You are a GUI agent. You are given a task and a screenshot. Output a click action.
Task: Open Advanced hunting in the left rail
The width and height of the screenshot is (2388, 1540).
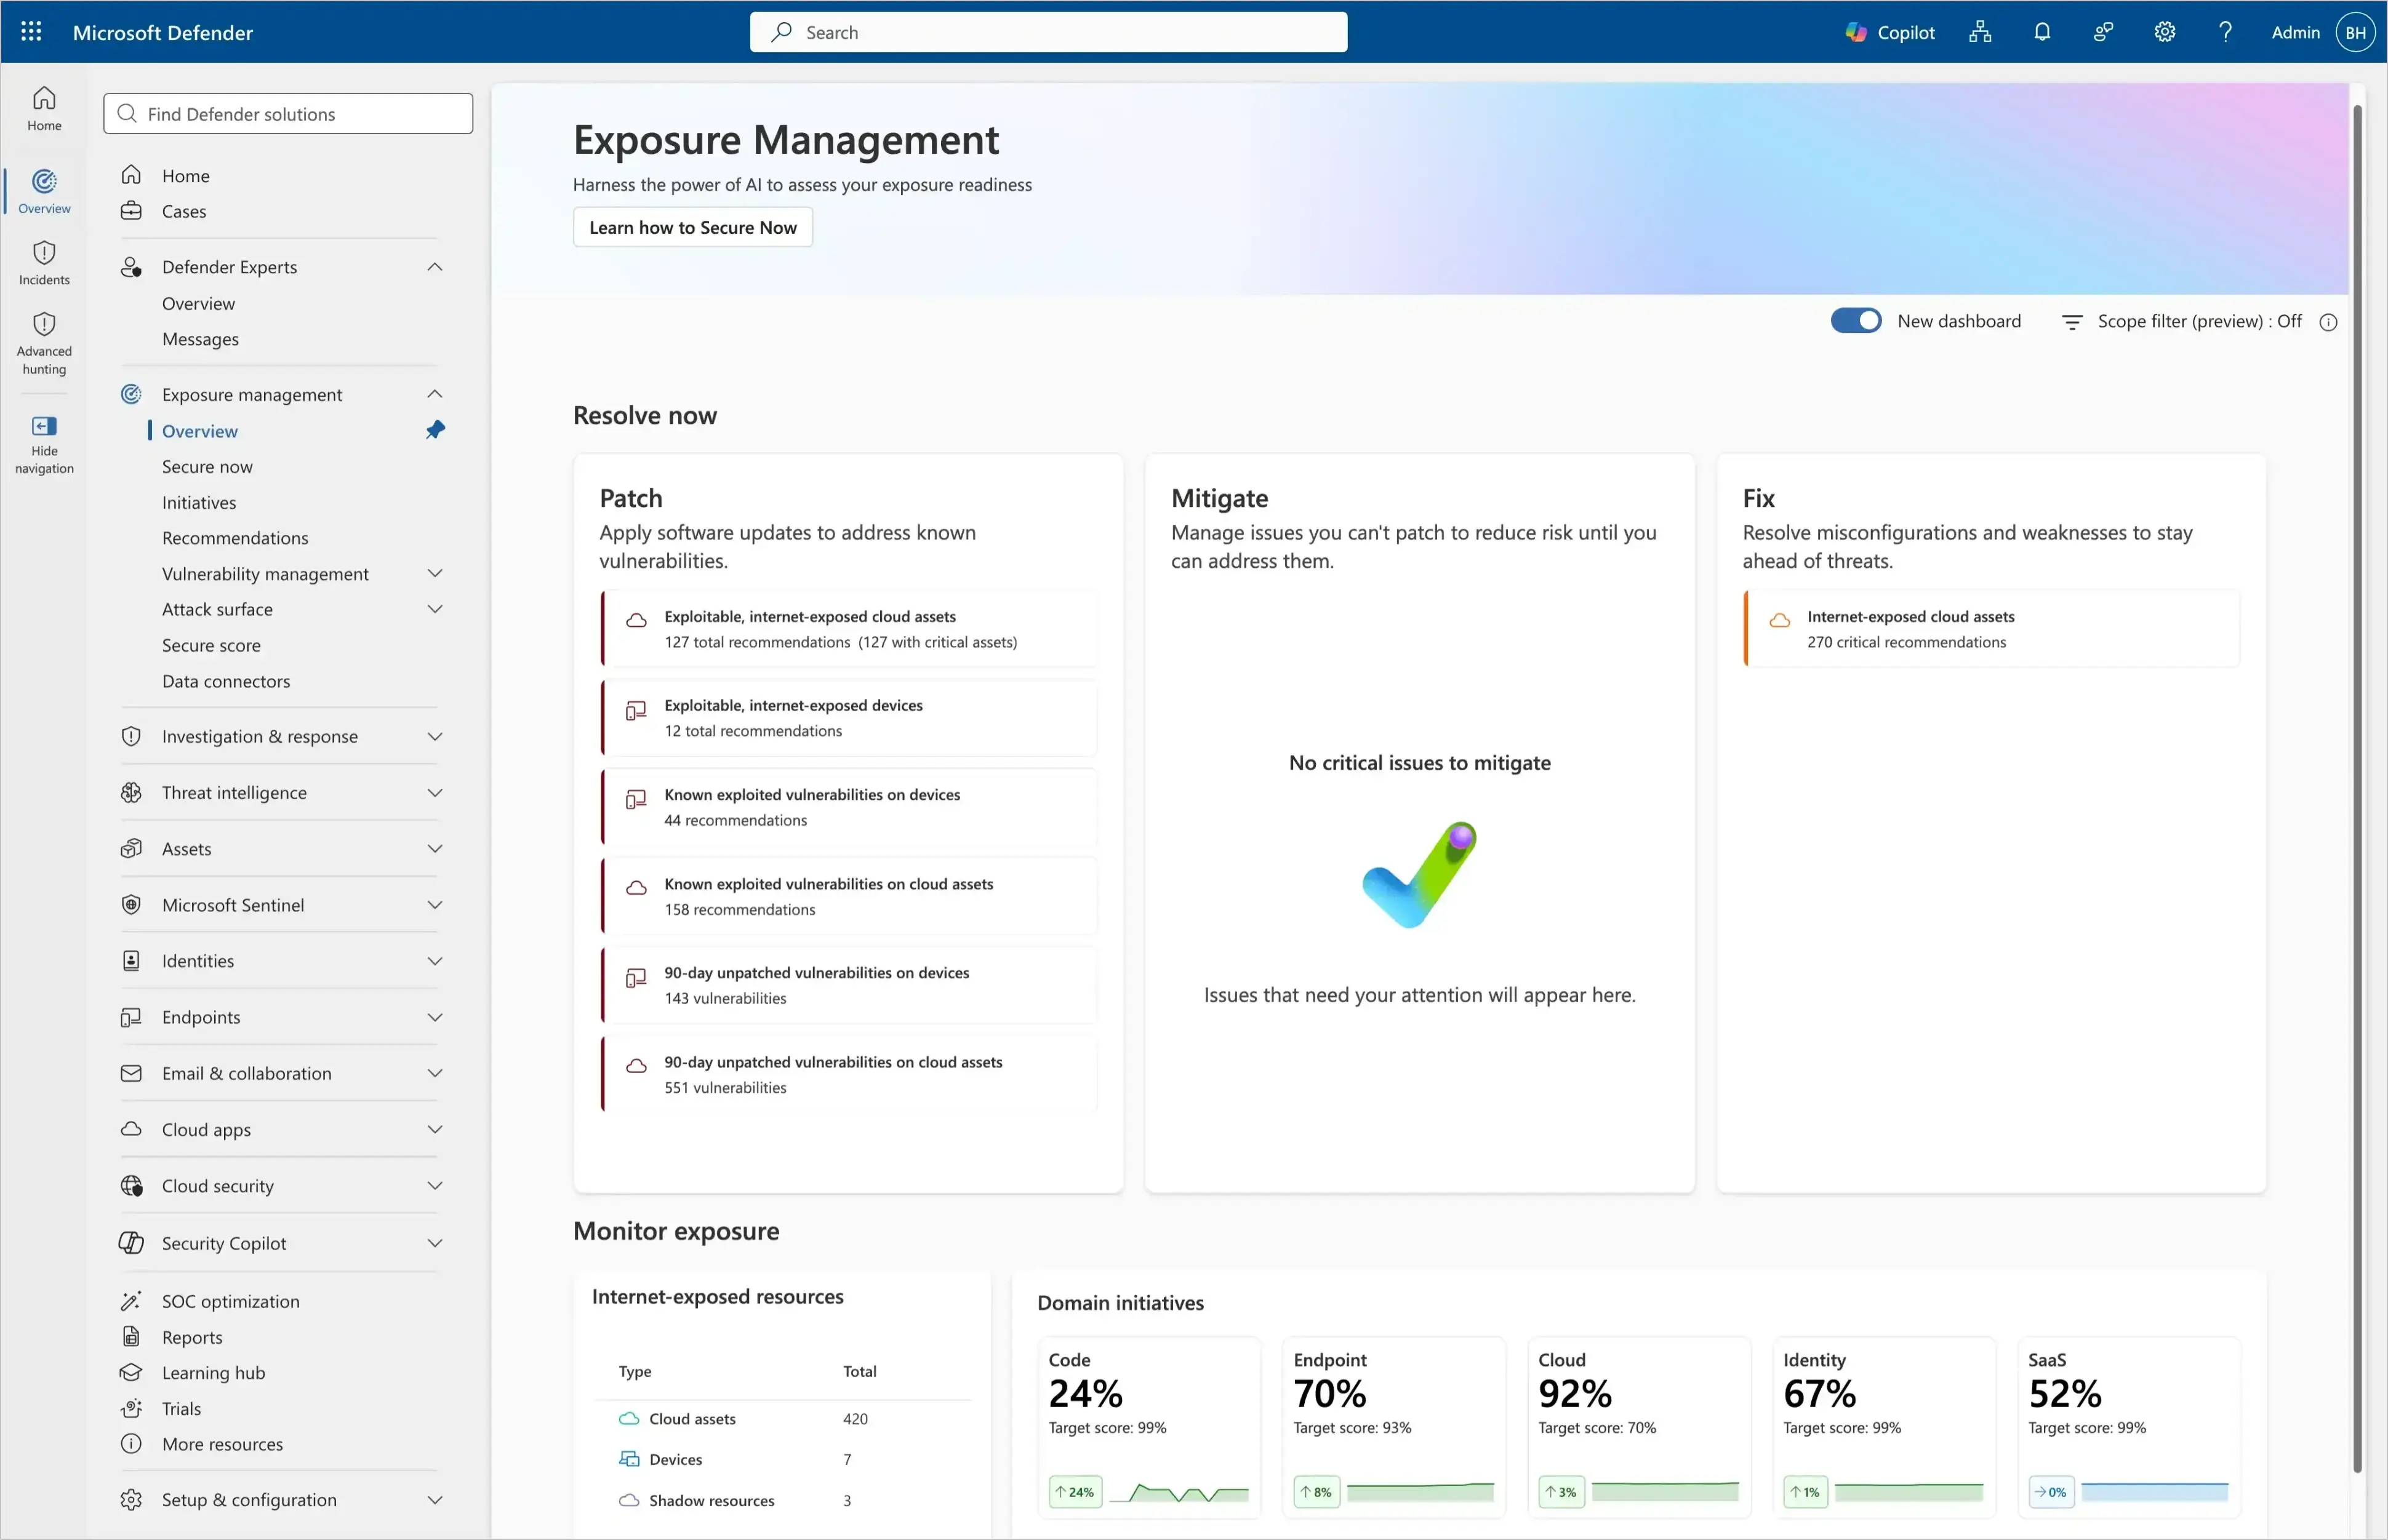44,344
